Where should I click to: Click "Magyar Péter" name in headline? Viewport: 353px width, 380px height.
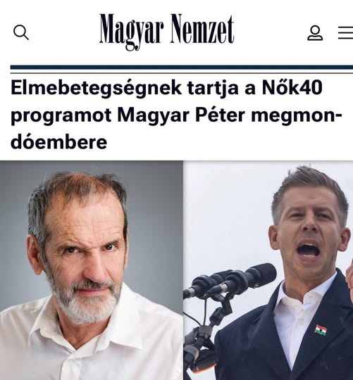pos(181,116)
